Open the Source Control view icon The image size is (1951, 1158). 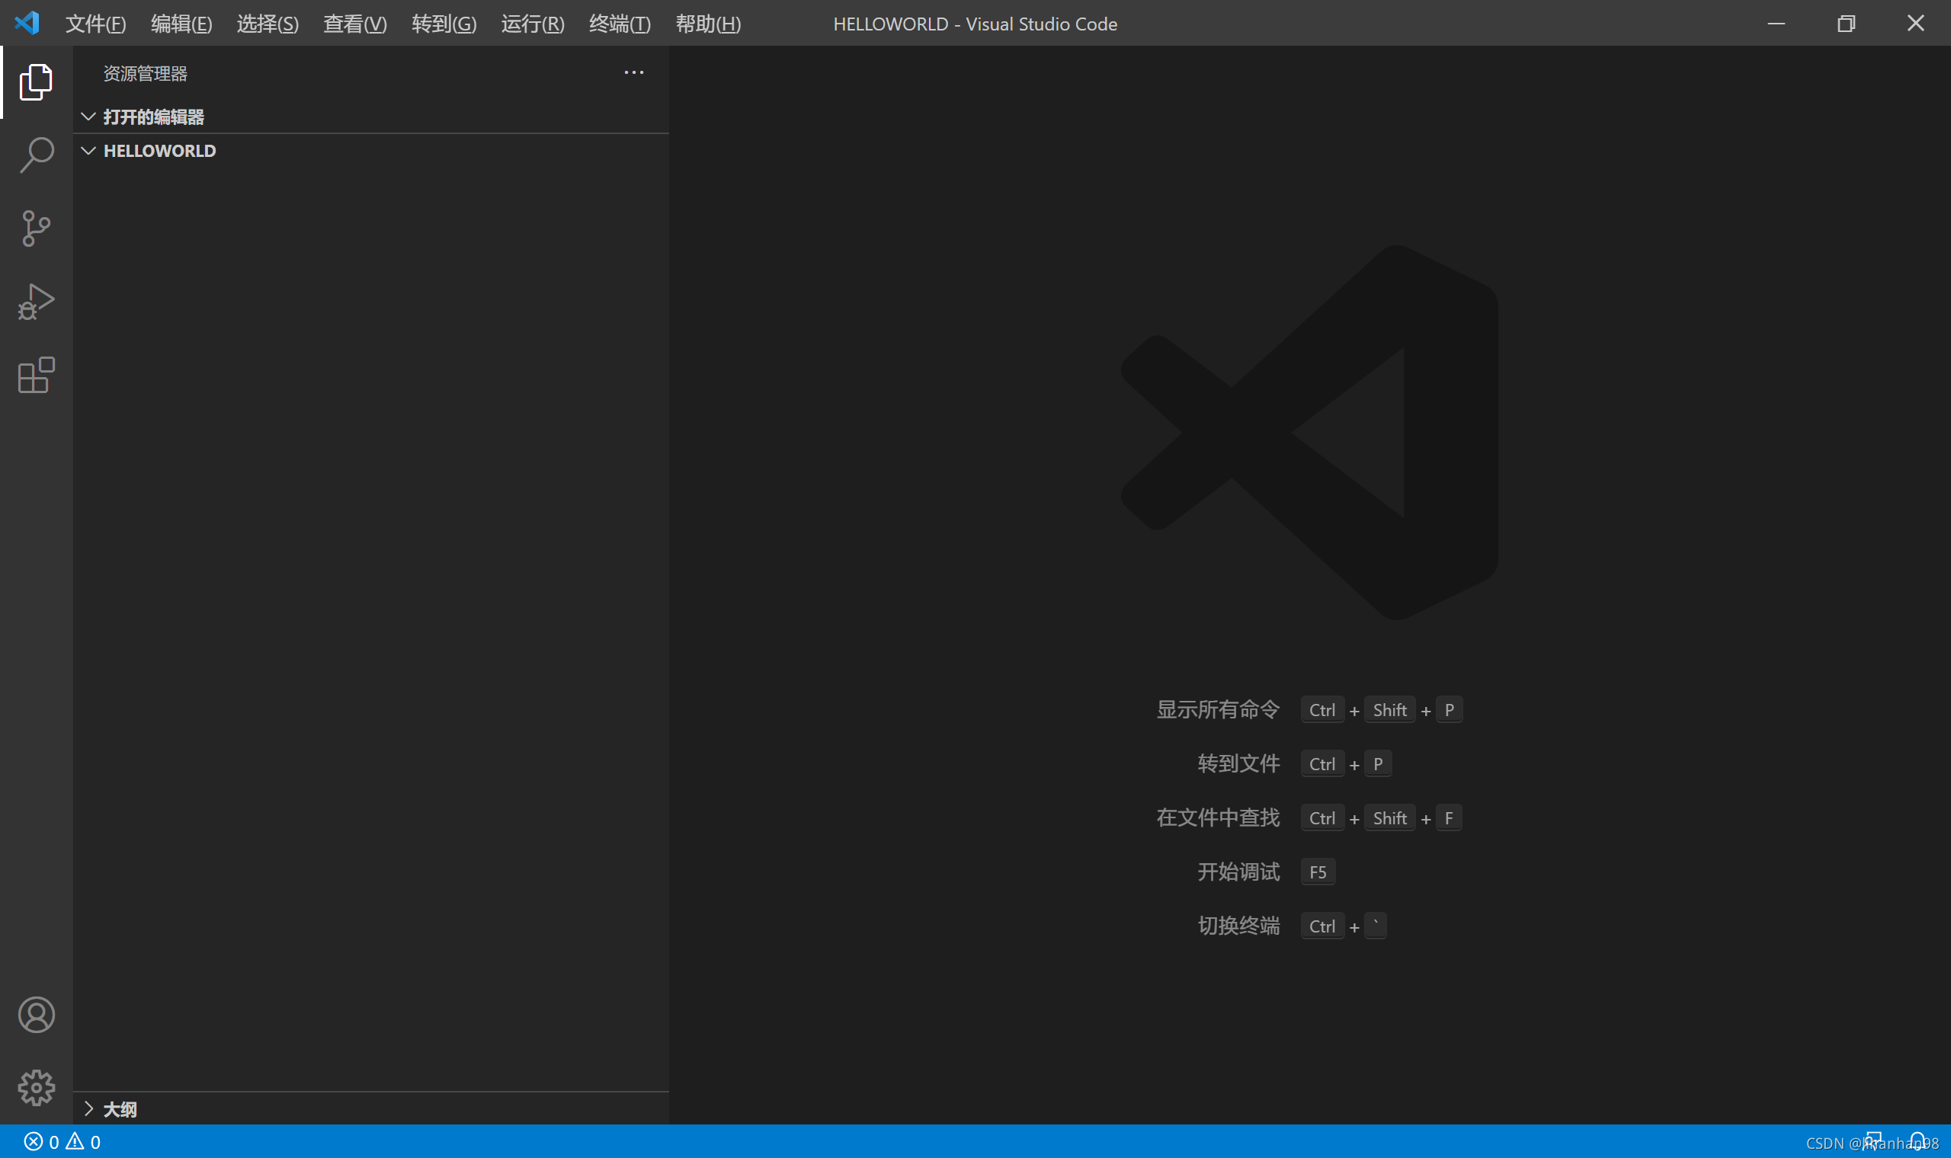tap(36, 228)
